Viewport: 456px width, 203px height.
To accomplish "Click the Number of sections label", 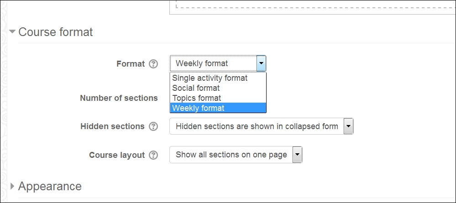I will coord(119,98).
